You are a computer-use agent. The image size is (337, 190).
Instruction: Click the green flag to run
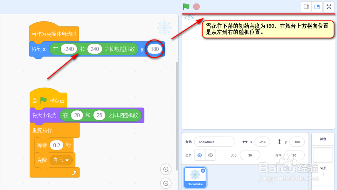(186, 7)
